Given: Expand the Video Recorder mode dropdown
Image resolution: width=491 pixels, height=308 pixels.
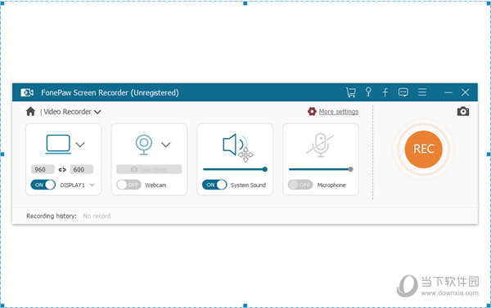Looking at the screenshot, I should (x=97, y=112).
